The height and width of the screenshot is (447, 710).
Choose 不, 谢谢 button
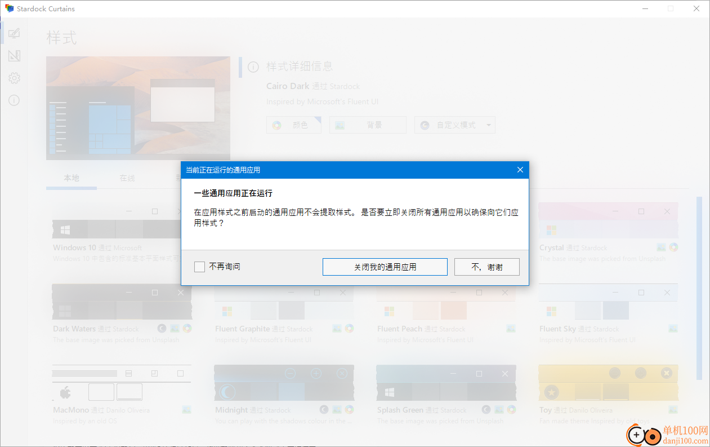[x=487, y=267]
